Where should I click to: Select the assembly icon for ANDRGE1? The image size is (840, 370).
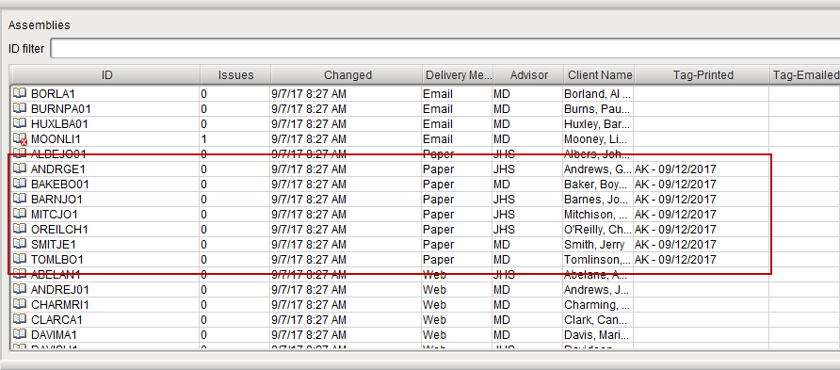[x=20, y=169]
